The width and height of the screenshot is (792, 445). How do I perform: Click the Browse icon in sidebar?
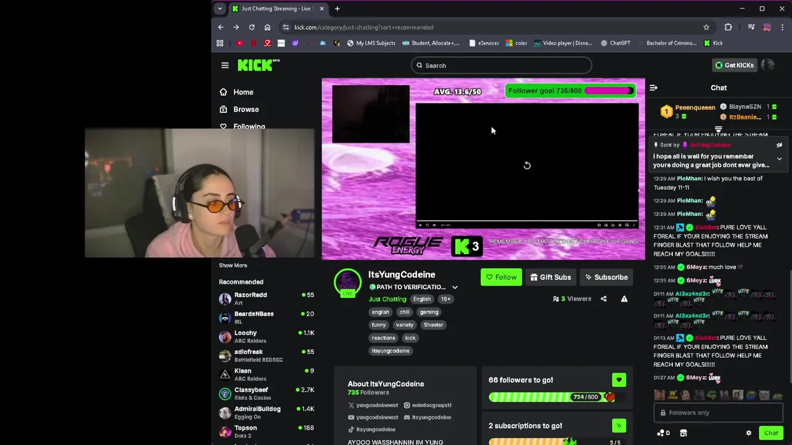(223, 109)
